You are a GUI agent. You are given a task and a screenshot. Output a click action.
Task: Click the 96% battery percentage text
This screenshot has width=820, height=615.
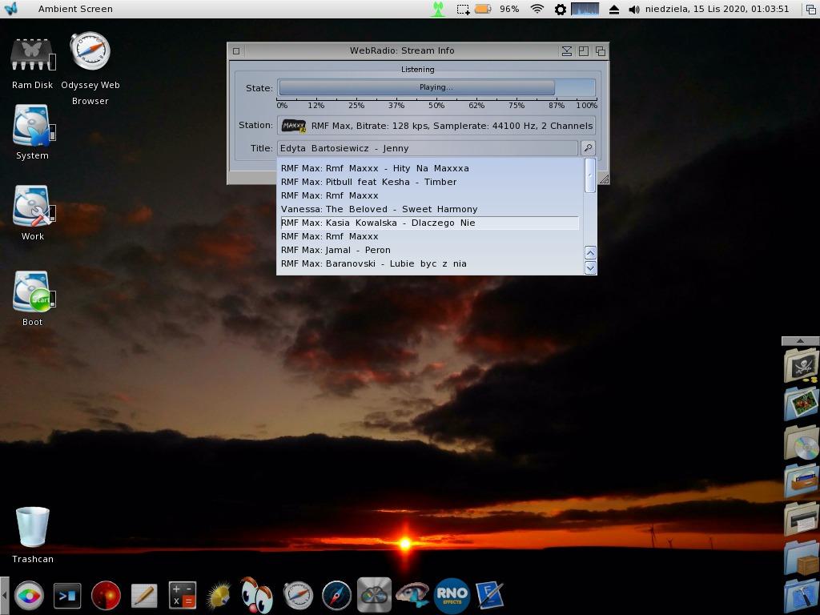pos(508,9)
